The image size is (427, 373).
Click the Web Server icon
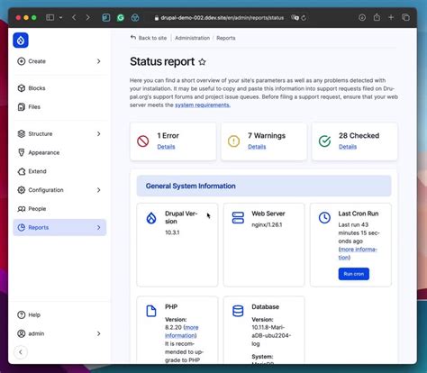pyautogui.click(x=238, y=218)
